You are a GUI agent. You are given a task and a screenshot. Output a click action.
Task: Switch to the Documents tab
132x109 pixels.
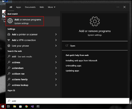[30, 7]
